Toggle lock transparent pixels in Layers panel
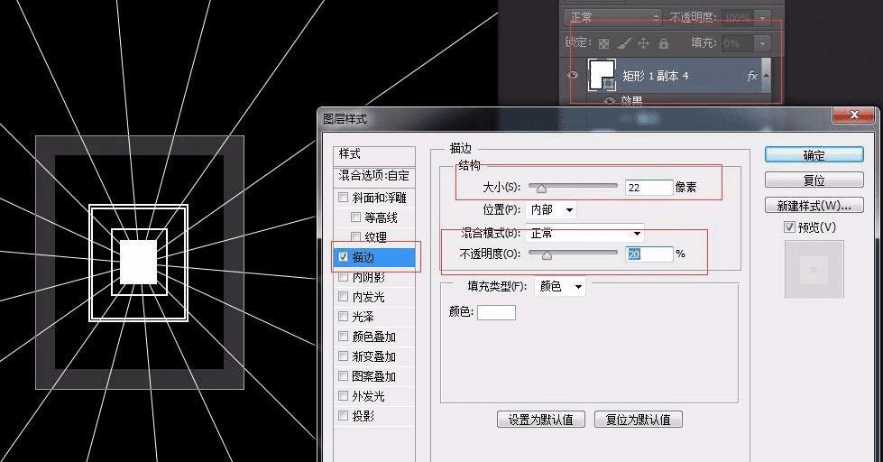Screen dimensions: 883x462 tap(603, 43)
